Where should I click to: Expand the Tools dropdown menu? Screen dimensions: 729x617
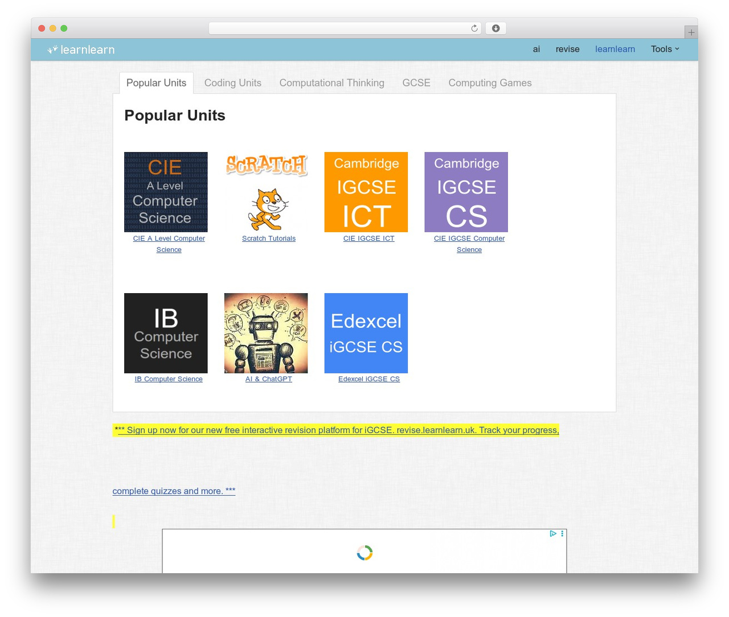(665, 49)
